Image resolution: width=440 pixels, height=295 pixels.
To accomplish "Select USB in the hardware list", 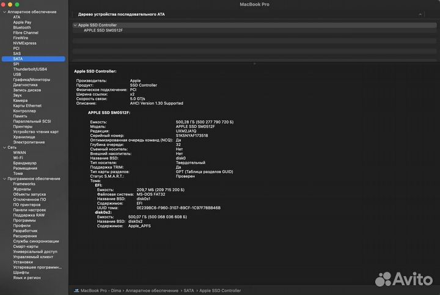I will [x=17, y=75].
